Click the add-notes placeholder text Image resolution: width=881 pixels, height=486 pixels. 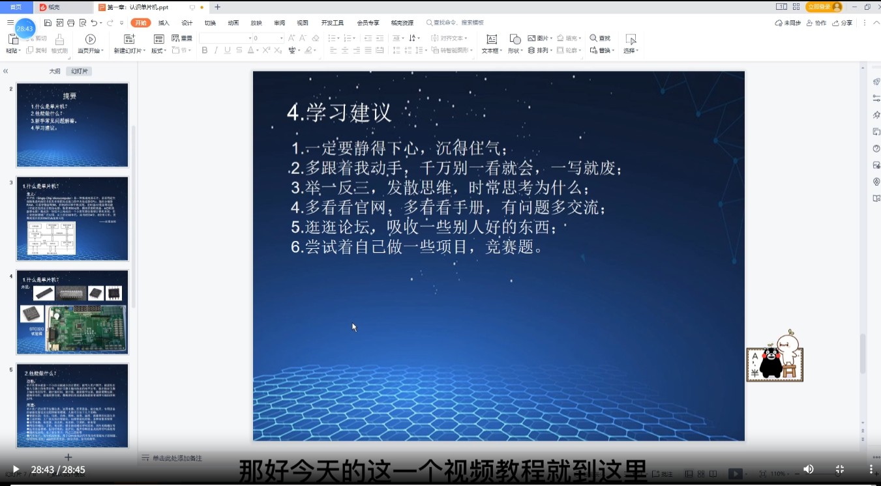click(x=177, y=459)
